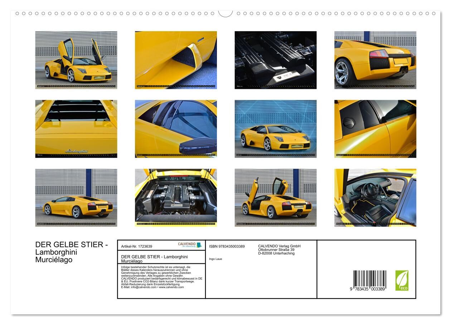The height and width of the screenshot is (325, 451).
Task: Select the interior steering wheel photo
Action: (375, 198)
